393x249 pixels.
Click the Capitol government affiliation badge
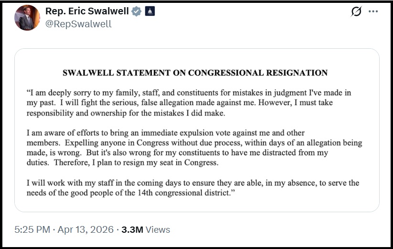coord(149,11)
